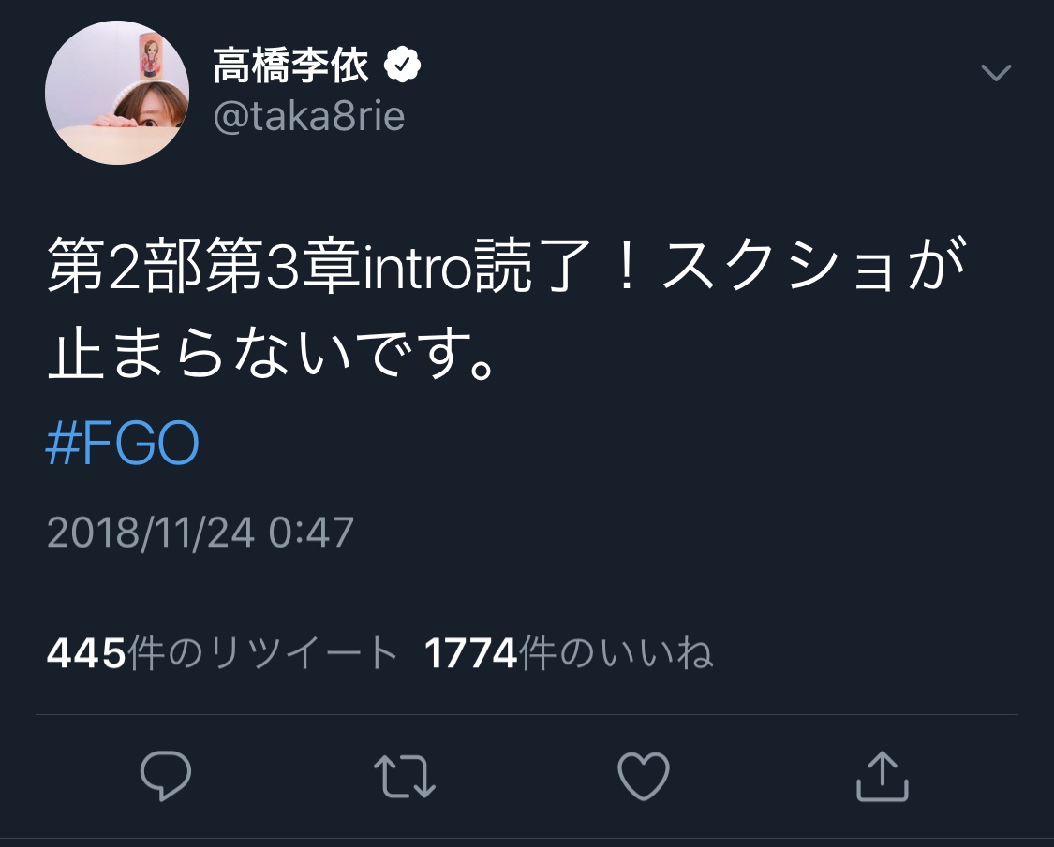Open the profile picture of 高橋李依
Image resolution: width=1054 pixels, height=847 pixels.
pyautogui.click(x=117, y=93)
